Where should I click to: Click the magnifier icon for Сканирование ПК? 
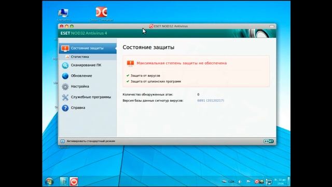[x=65, y=65]
